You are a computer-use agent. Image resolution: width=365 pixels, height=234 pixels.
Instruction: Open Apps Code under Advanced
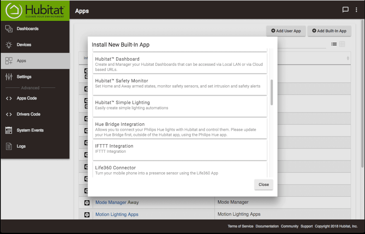[x=35, y=98]
